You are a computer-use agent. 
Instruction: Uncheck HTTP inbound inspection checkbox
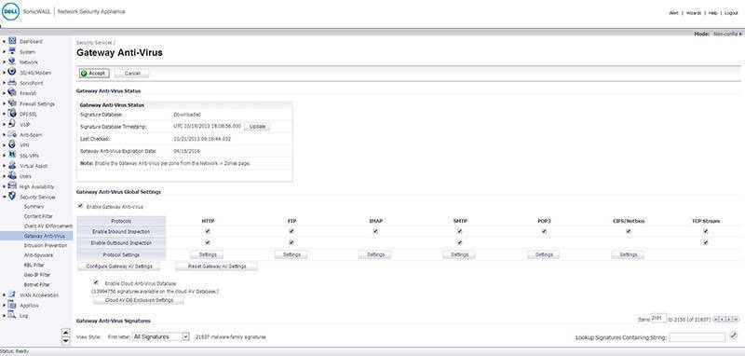pos(208,231)
